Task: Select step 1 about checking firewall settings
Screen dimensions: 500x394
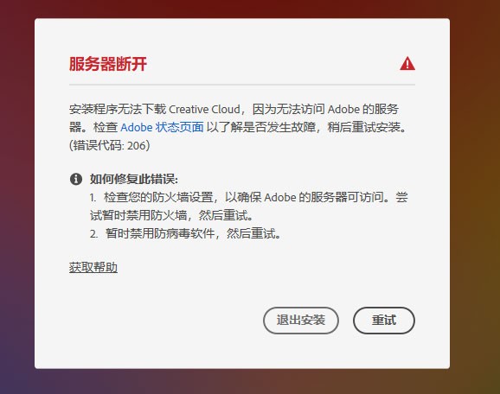Action: point(249,207)
